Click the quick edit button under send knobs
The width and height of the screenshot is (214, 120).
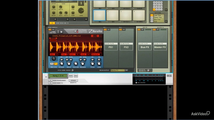pyautogui.click(x=67, y=19)
